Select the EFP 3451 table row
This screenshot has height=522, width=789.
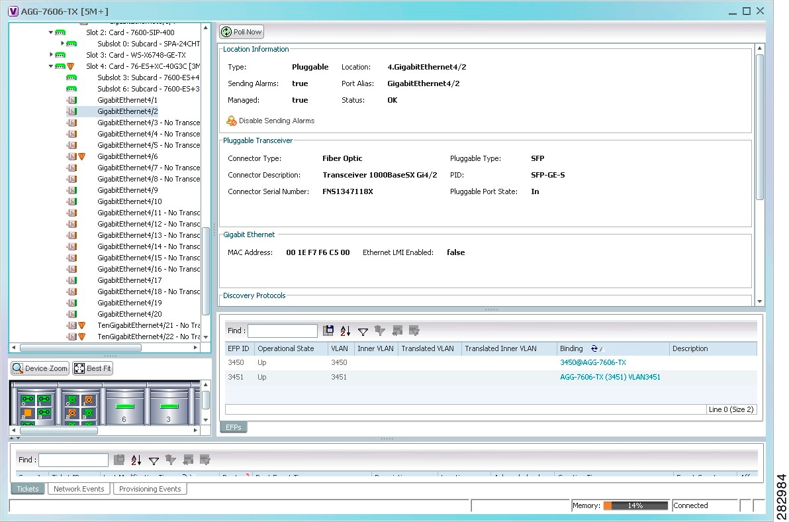490,377
